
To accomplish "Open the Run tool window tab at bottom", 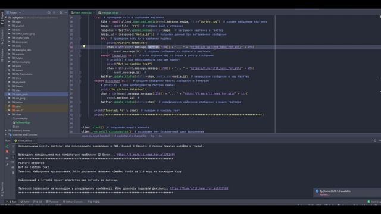I will tap(11, 202).
